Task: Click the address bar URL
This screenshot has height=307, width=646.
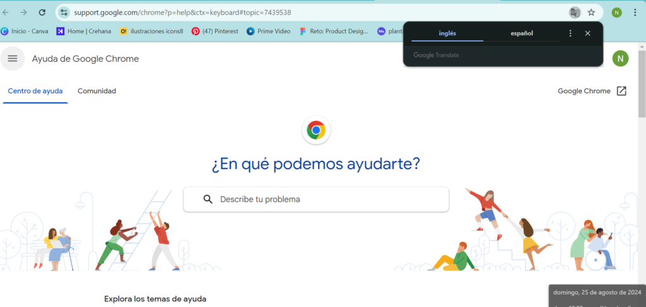Action: (x=182, y=13)
